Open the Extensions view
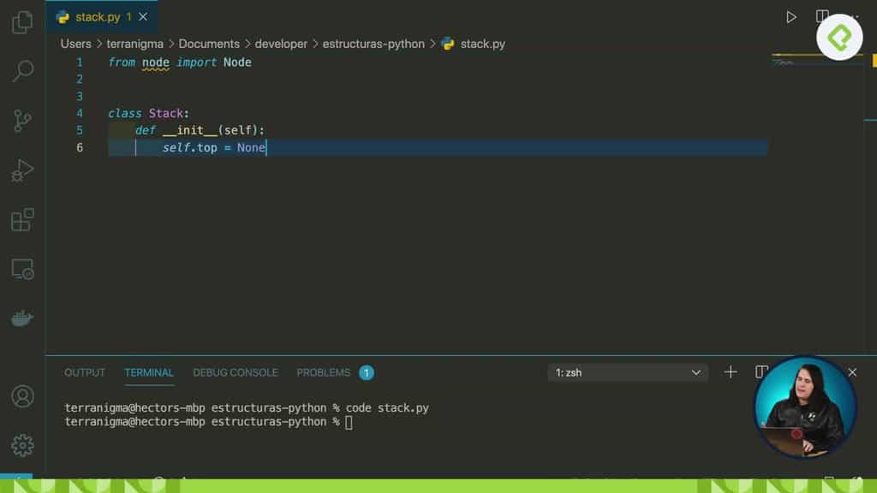Image resolution: width=877 pixels, height=493 pixels. tap(22, 220)
